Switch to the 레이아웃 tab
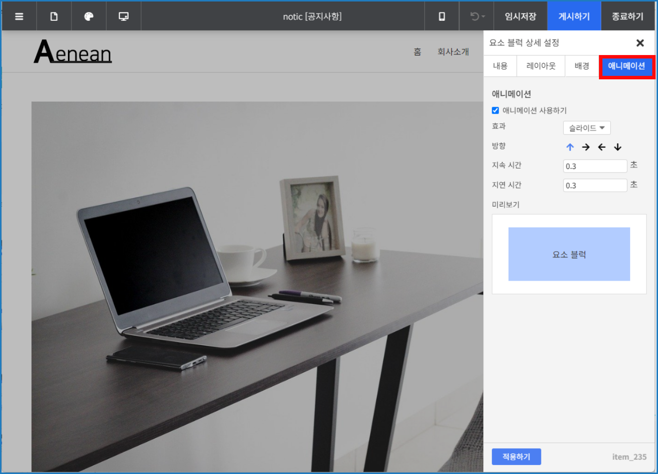The image size is (658, 474). (x=540, y=66)
